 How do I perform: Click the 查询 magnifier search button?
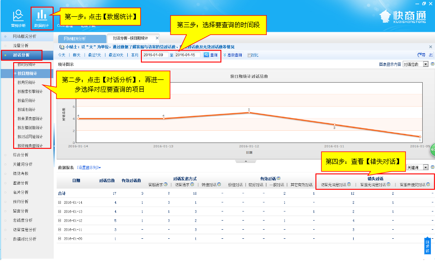coord(210,55)
